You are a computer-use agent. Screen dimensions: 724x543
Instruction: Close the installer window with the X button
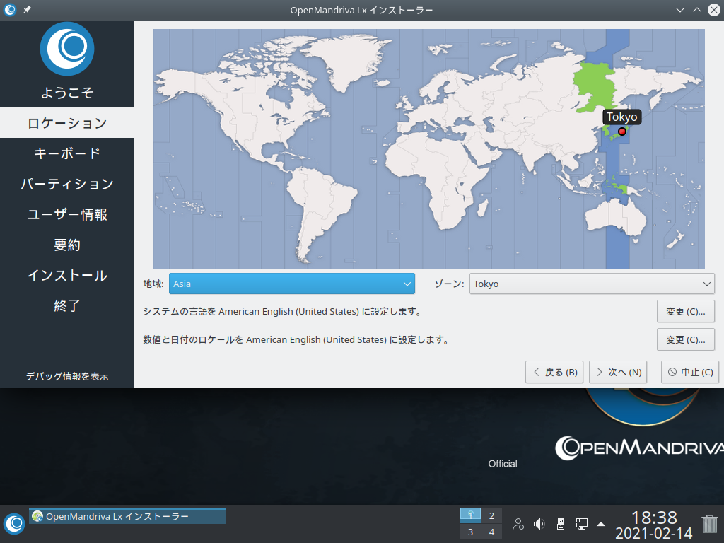(714, 10)
